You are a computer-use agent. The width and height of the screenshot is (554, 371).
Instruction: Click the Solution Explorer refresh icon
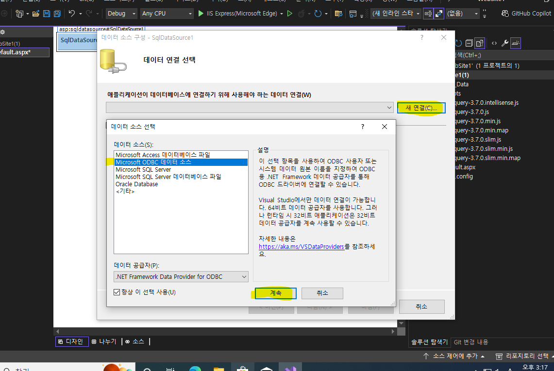point(459,43)
